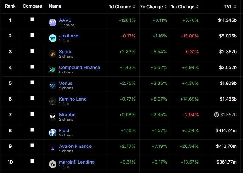The height and width of the screenshot is (173, 243).
Task: Click the Morpho butterfly logo icon
Action: [53, 117]
